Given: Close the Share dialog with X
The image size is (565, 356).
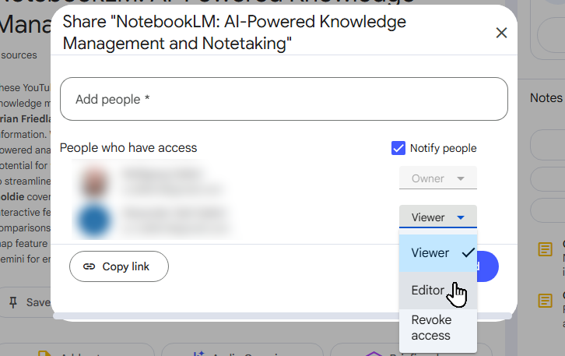Looking at the screenshot, I should pos(501,33).
